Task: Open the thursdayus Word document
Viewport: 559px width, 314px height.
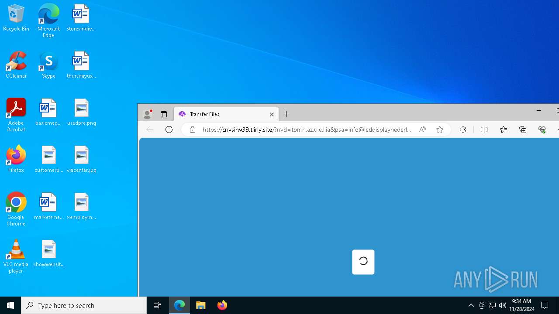Action: [x=81, y=65]
